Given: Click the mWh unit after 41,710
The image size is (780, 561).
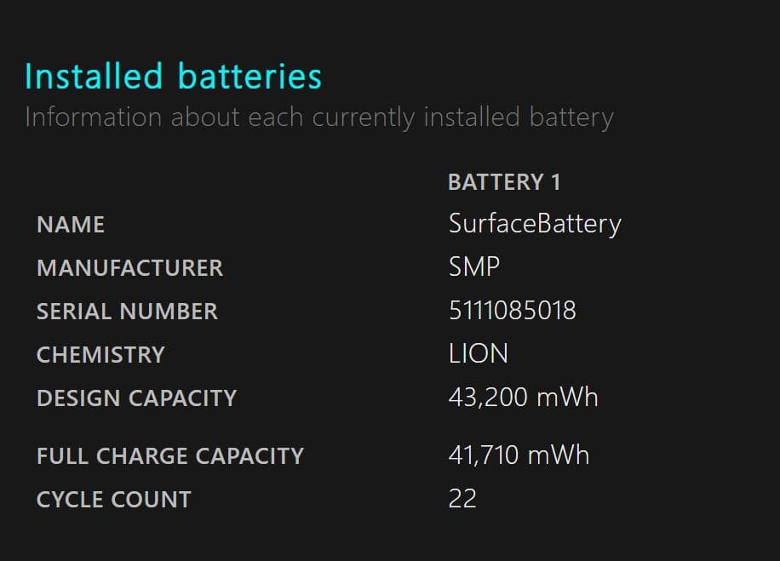Looking at the screenshot, I should (x=559, y=455).
